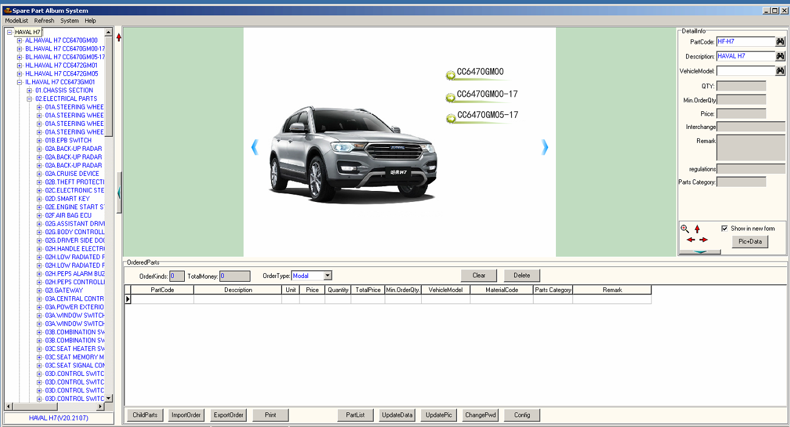Toggle the 'Show in new form' checkbox
The height and width of the screenshot is (427, 790).
coord(724,229)
